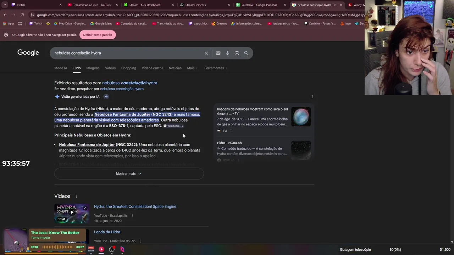
Task: Select the Modo IA search filter
Action: coord(61,68)
